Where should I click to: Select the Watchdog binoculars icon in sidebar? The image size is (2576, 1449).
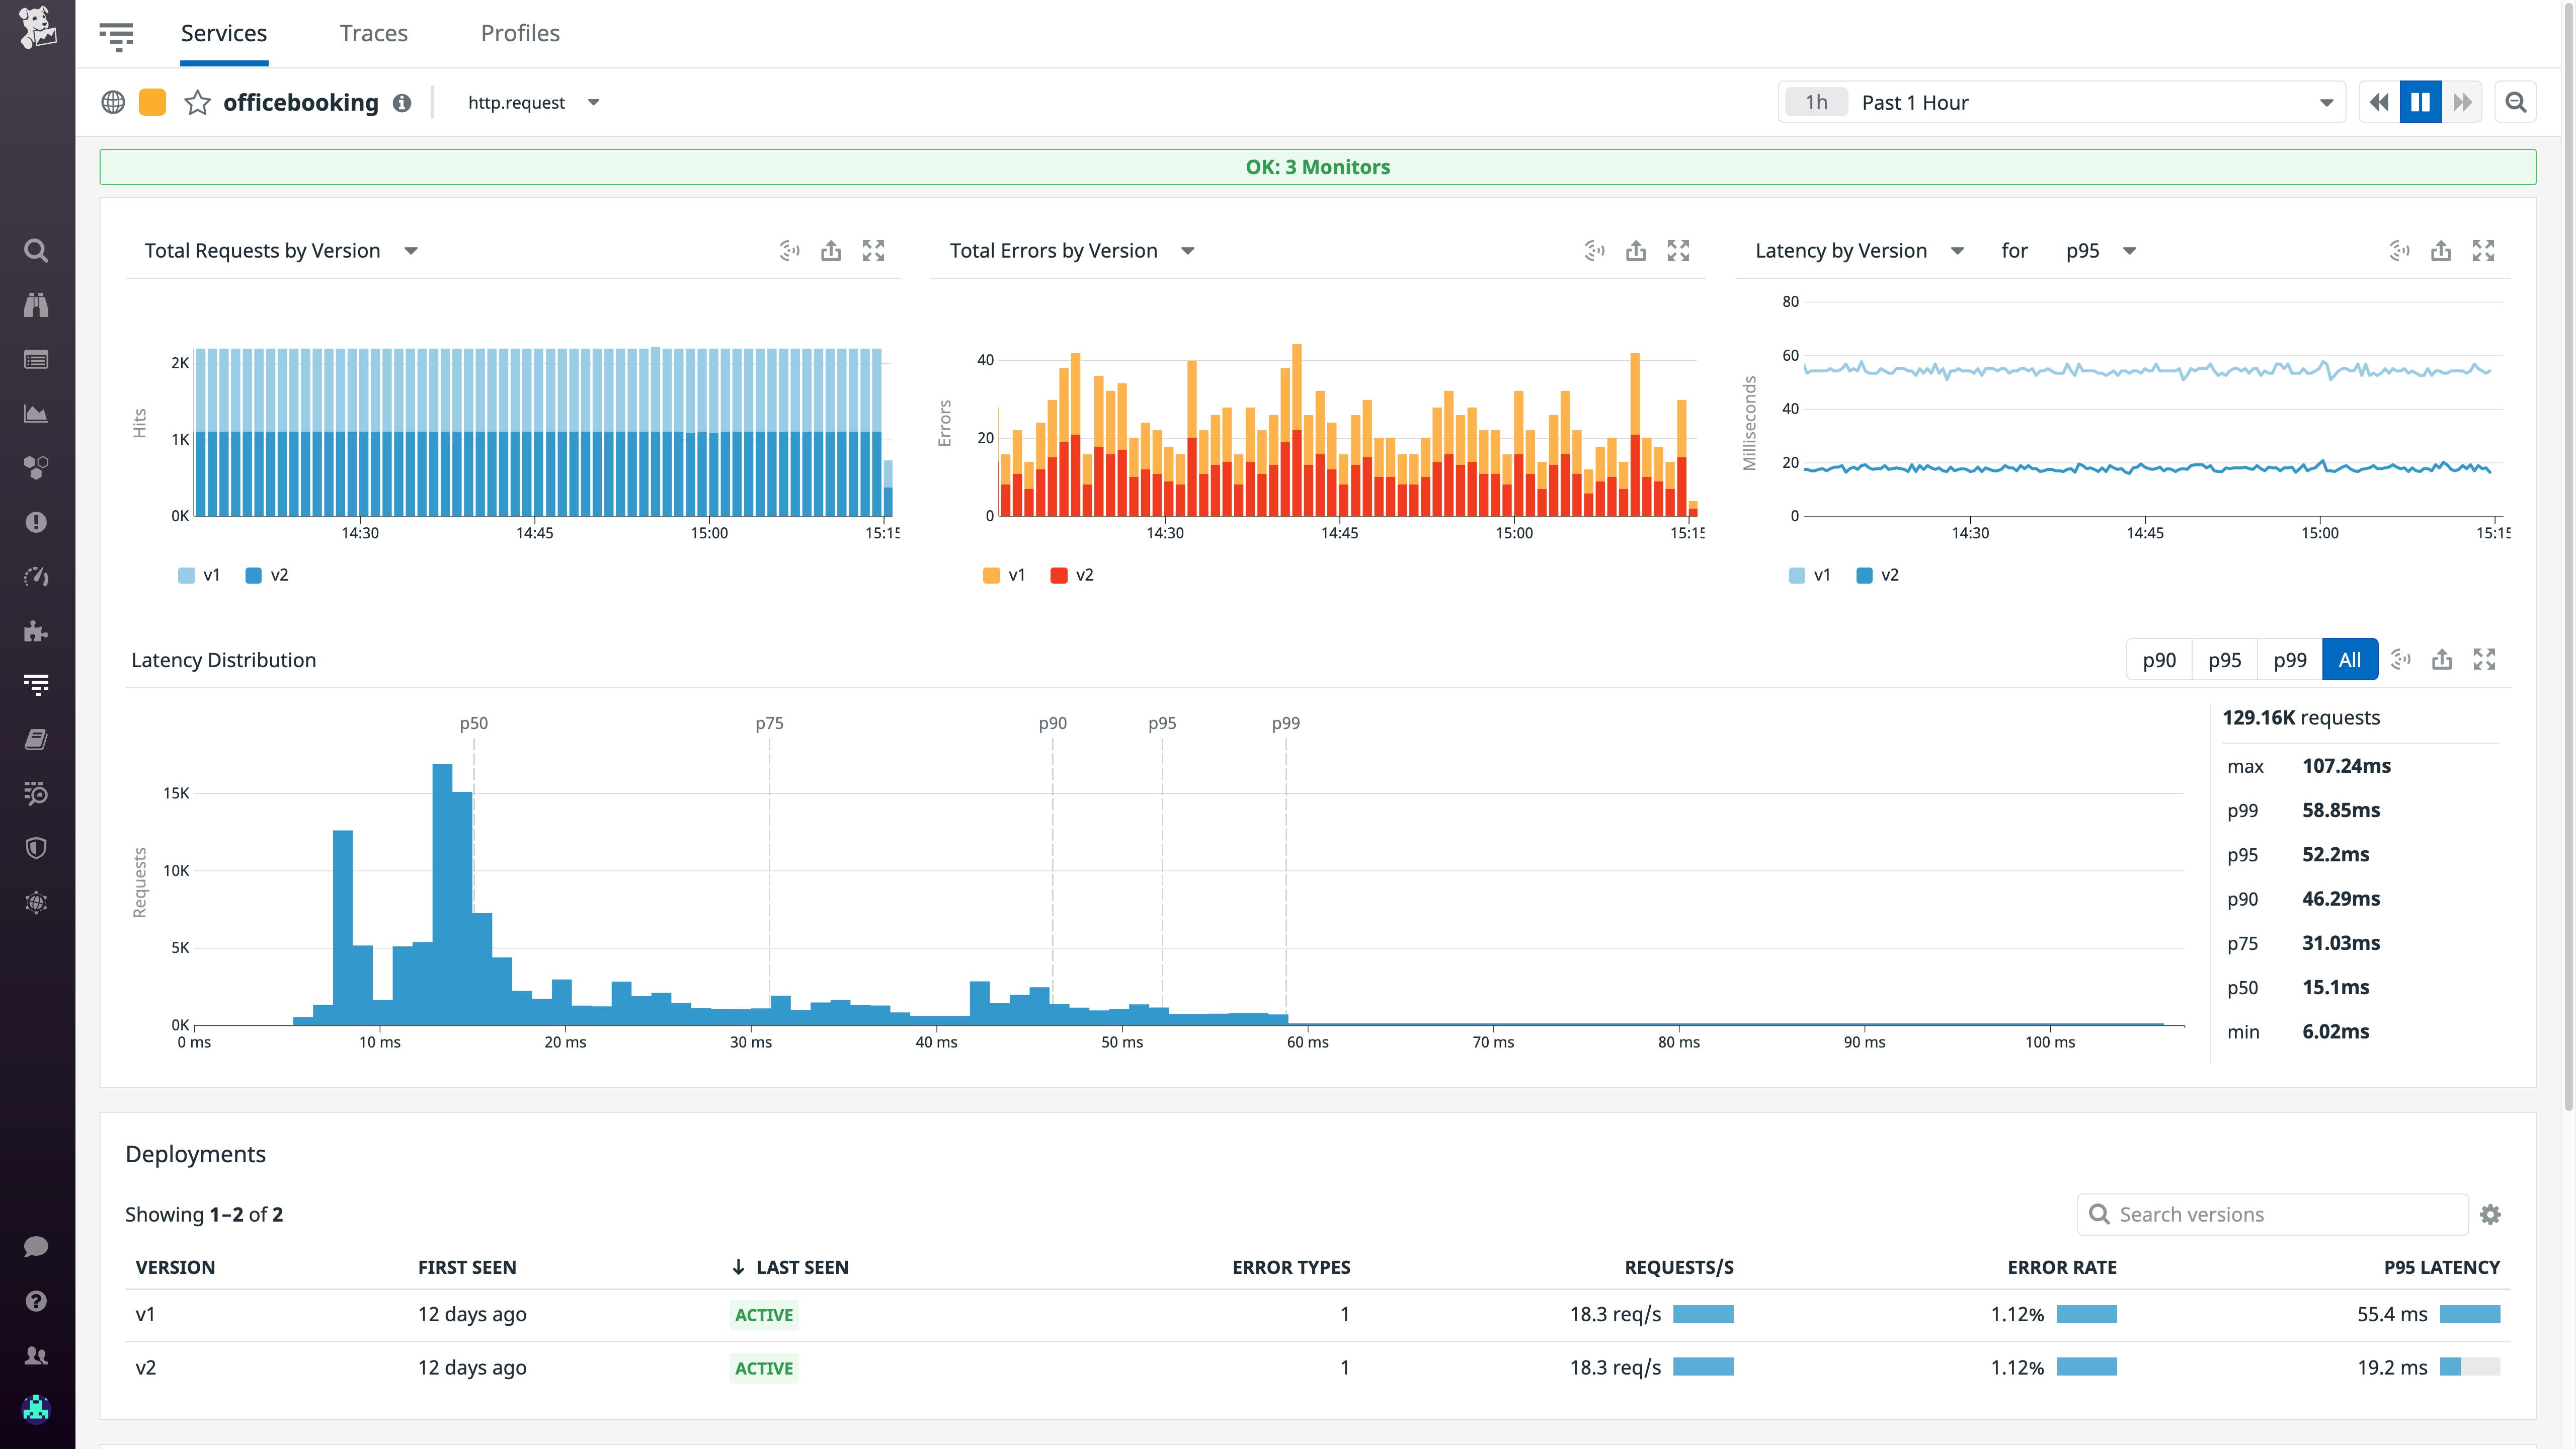[x=36, y=305]
